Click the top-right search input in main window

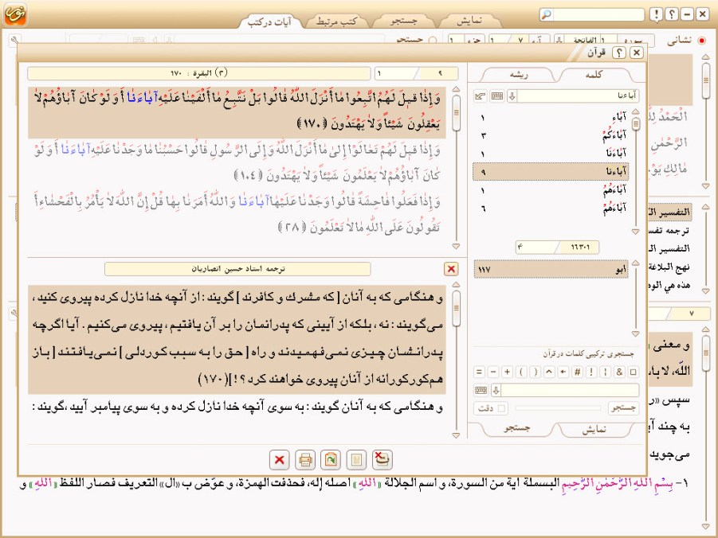pos(598,14)
